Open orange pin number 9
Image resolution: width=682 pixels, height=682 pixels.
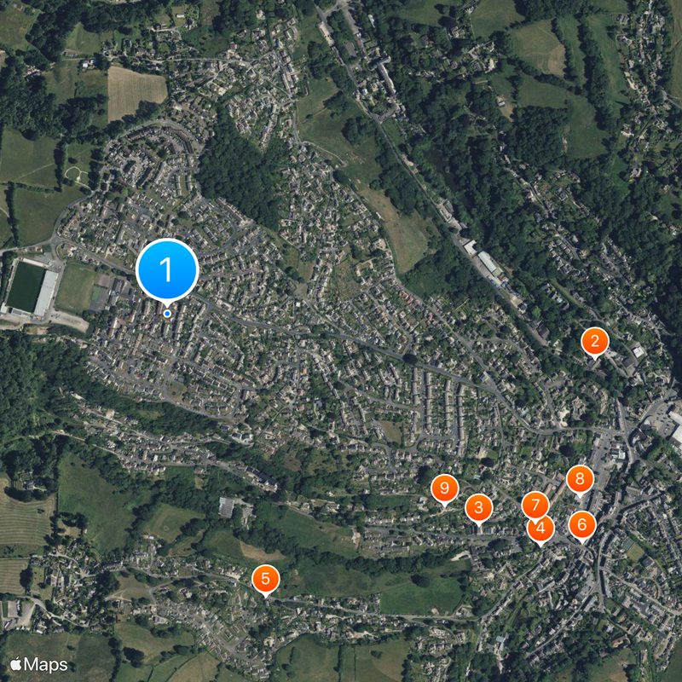point(444,488)
